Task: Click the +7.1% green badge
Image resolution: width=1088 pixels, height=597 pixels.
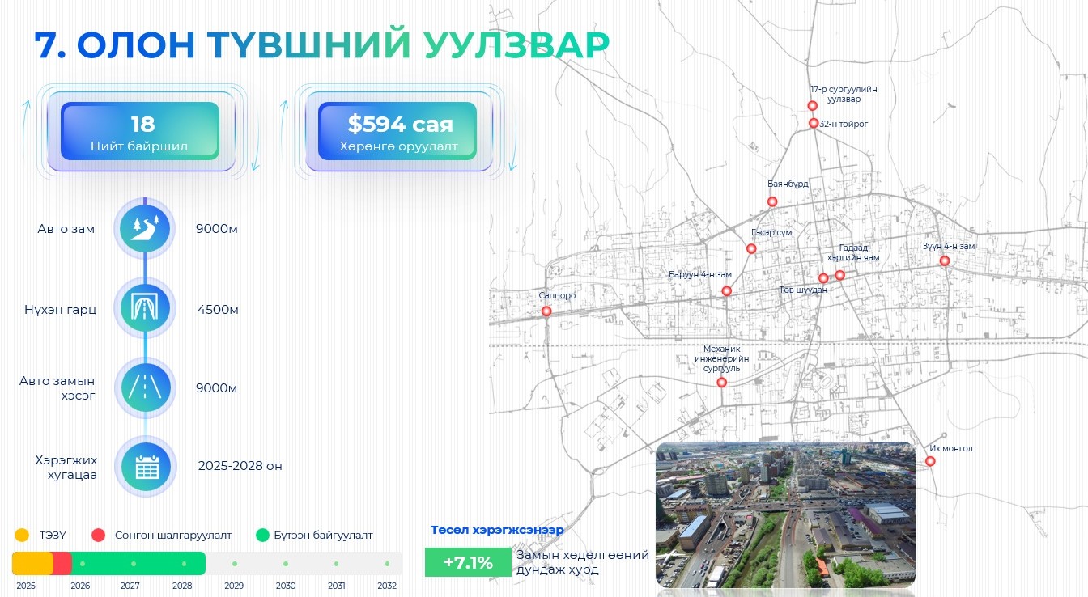Action: 468,563
